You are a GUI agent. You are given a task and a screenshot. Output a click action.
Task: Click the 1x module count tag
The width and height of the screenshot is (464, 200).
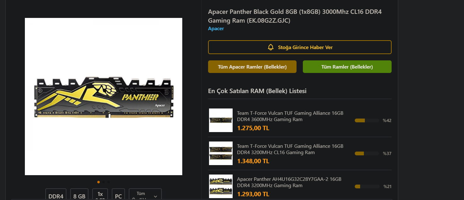tap(100, 194)
